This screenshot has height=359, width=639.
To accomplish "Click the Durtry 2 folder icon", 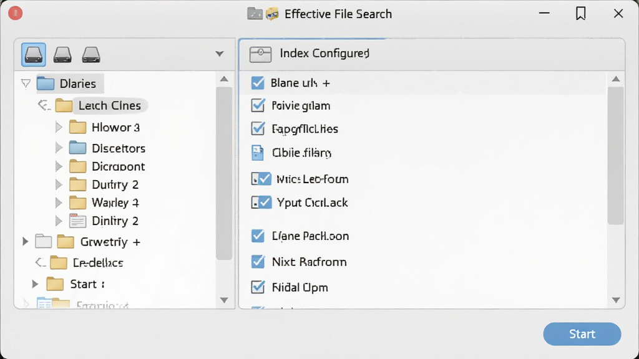I will pos(77,184).
